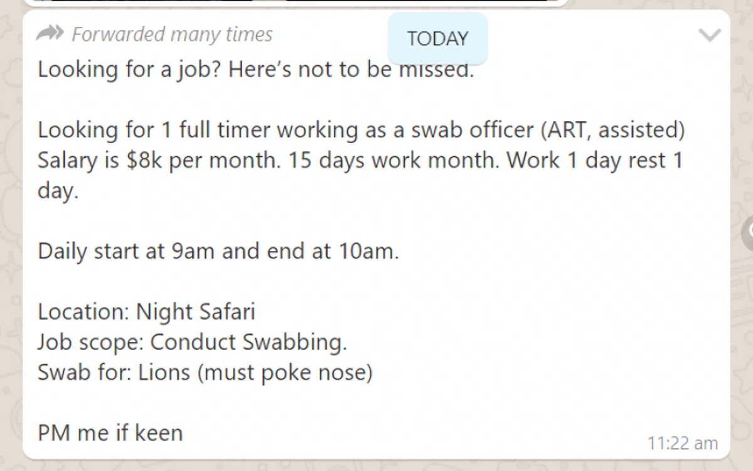Click the TODAY date badge
Viewport: 753px width, 471px height.
click(437, 38)
